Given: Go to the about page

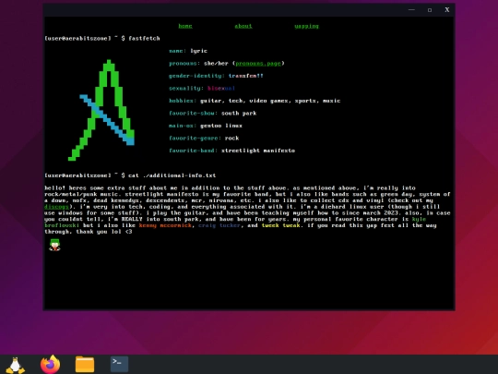Looking at the screenshot, I should [243, 26].
